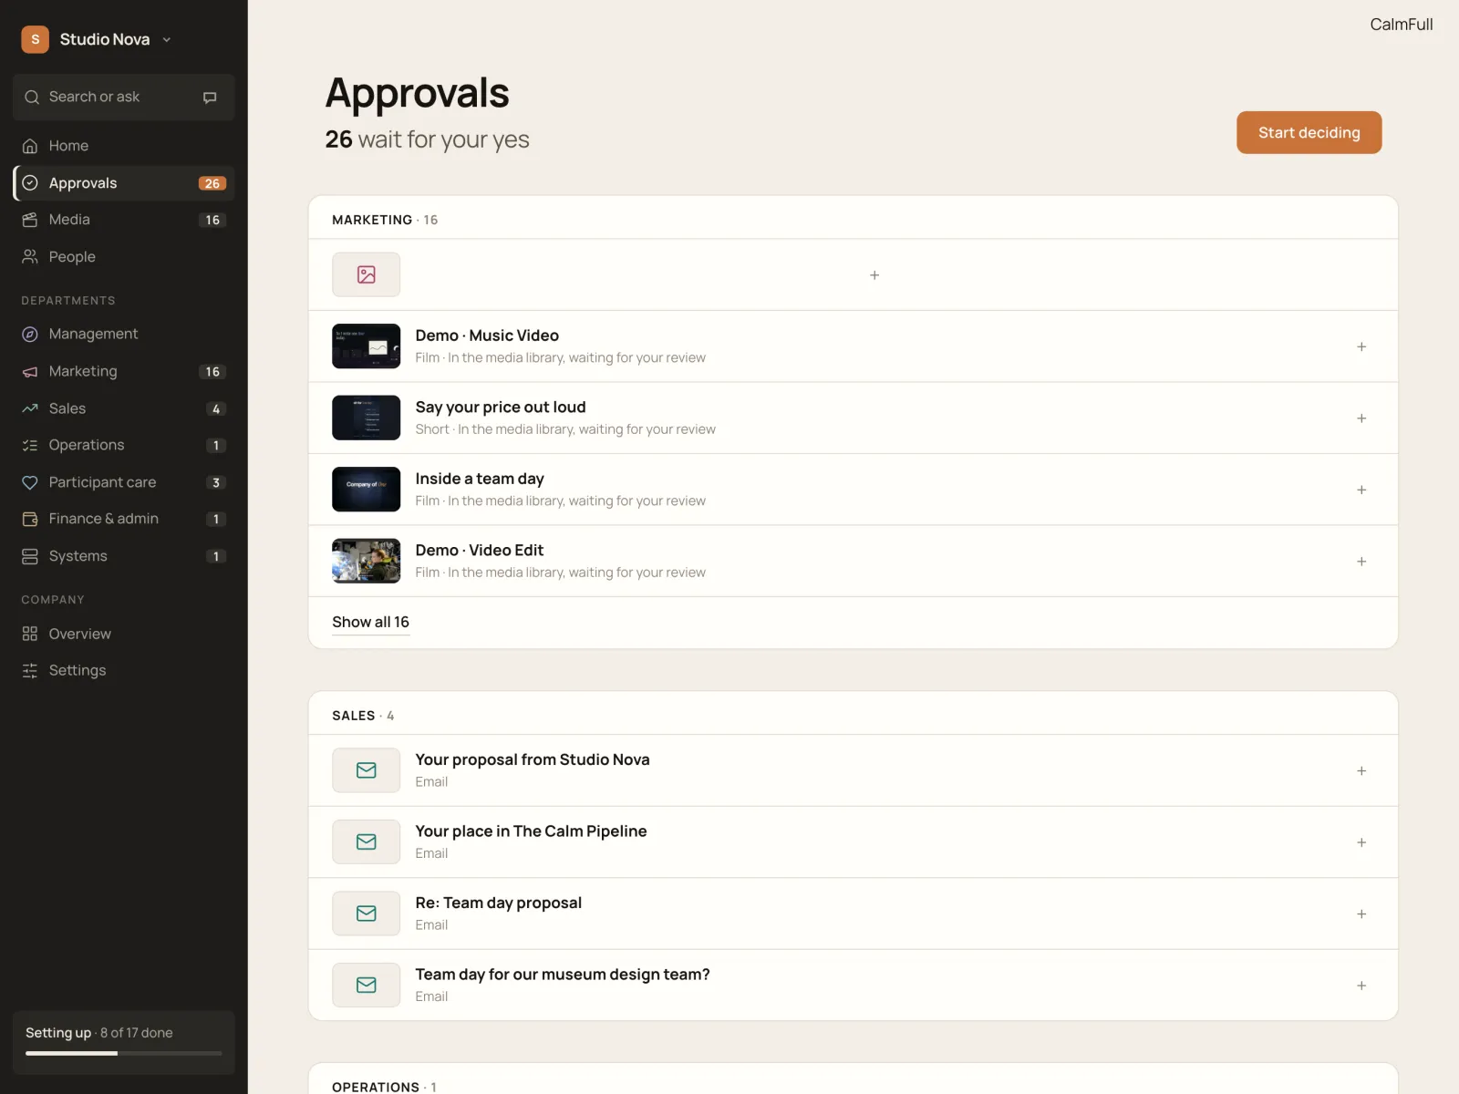Click the Marketing megaphone icon
Image resolution: width=1459 pixels, height=1094 pixels.
(x=30, y=372)
